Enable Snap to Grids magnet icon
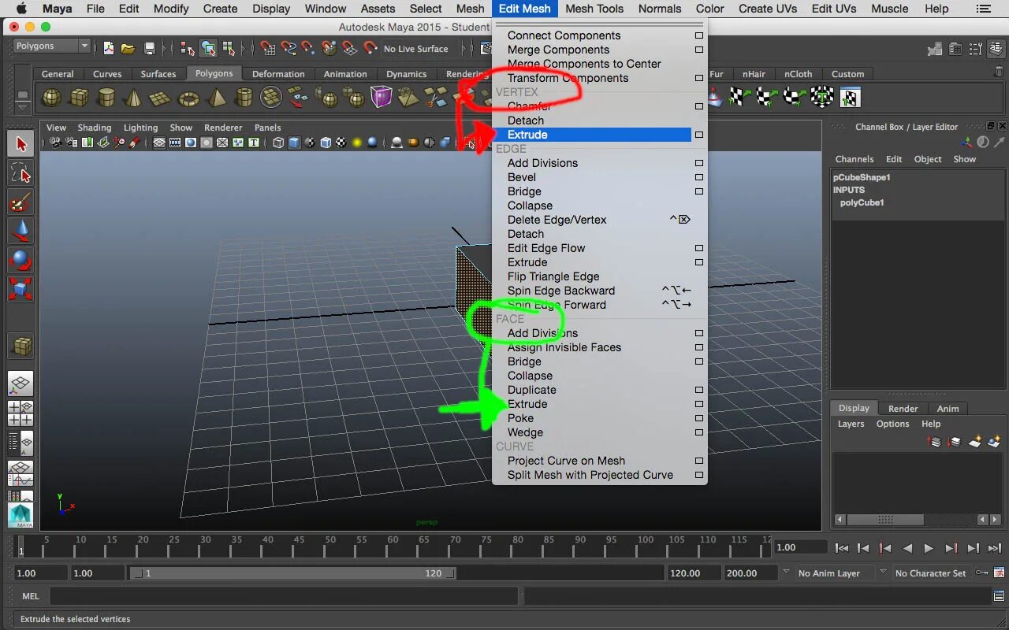Screen dimensions: 1009x630 [268, 48]
